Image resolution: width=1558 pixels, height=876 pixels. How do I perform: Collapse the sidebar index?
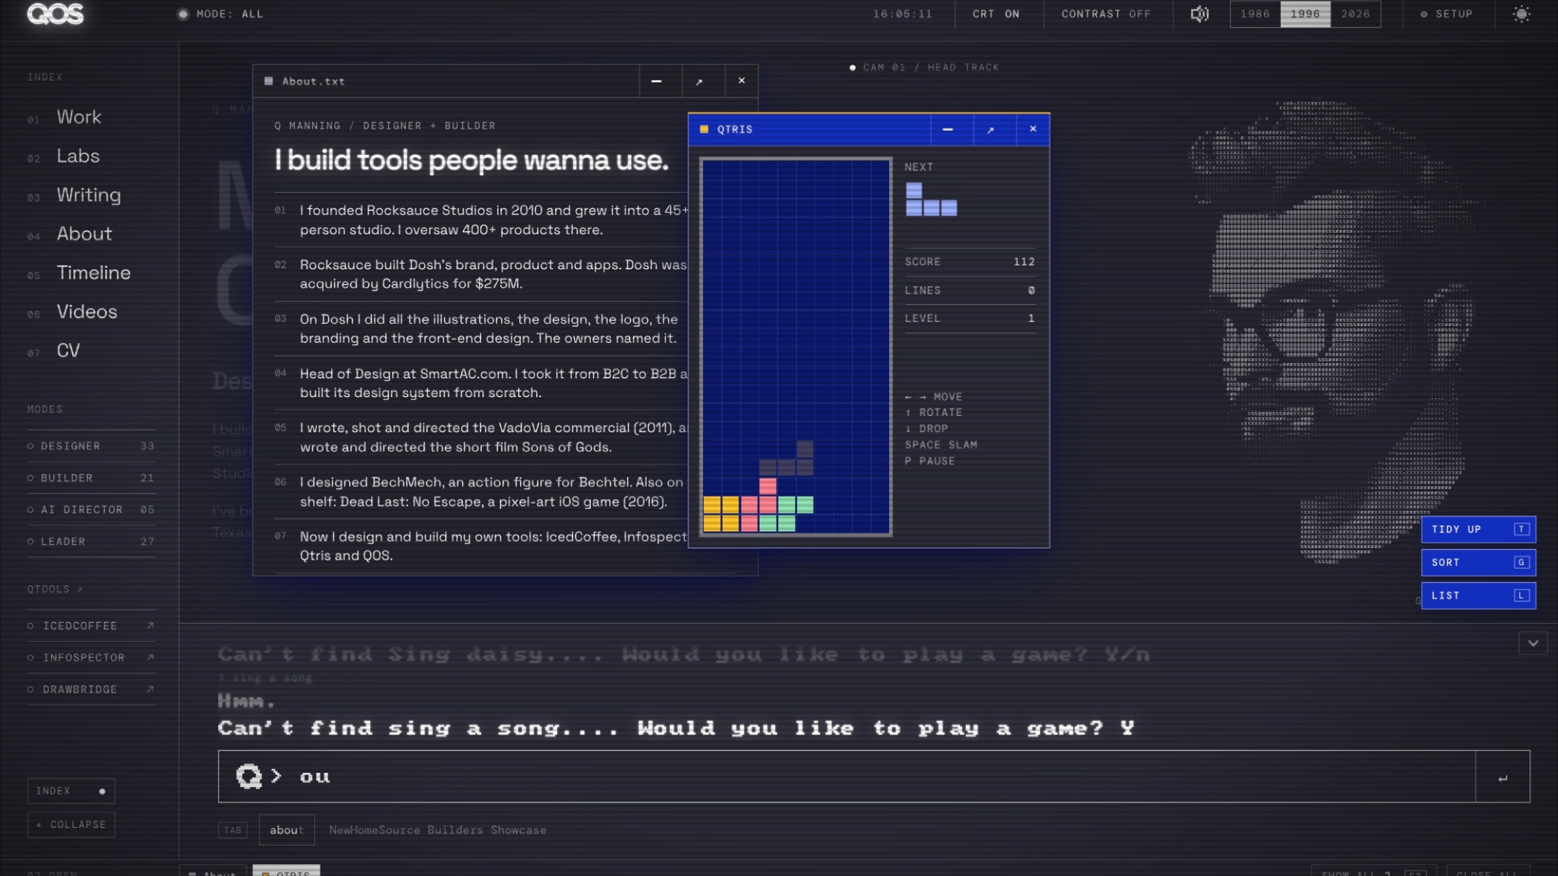coord(71,824)
